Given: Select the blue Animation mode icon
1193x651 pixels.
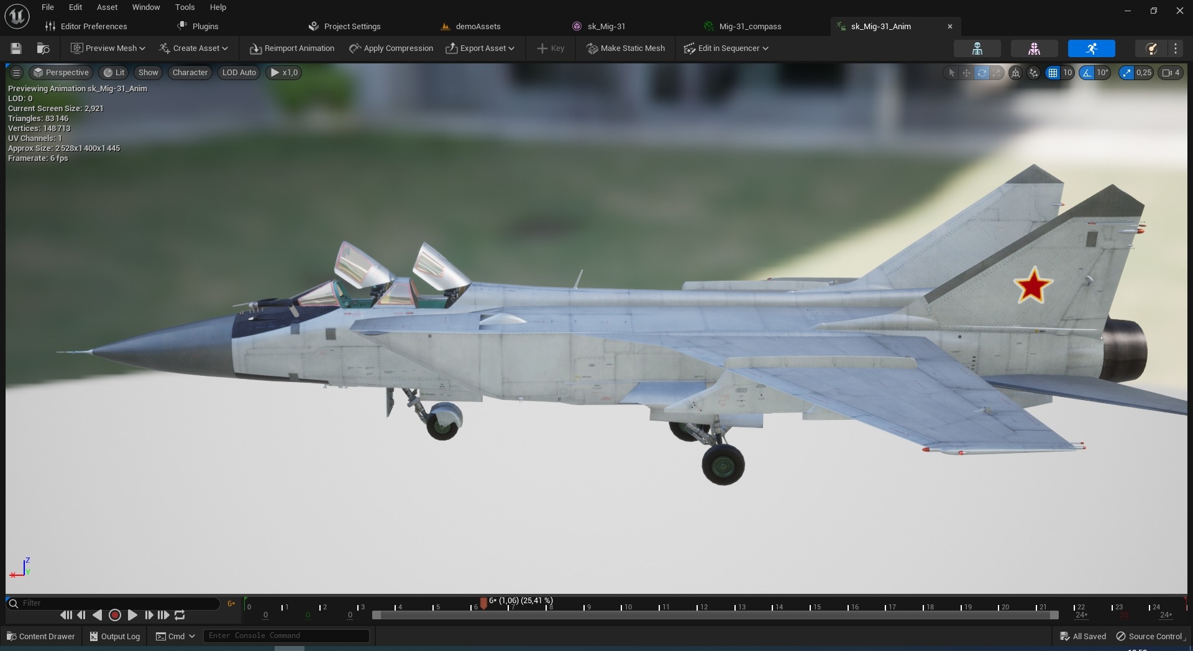Looking at the screenshot, I should pyautogui.click(x=1091, y=48).
